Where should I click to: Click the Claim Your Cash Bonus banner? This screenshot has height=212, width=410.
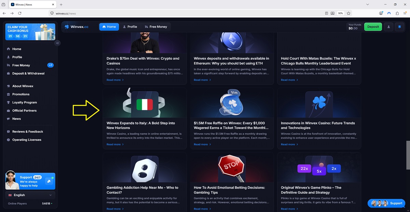[x=30, y=32]
